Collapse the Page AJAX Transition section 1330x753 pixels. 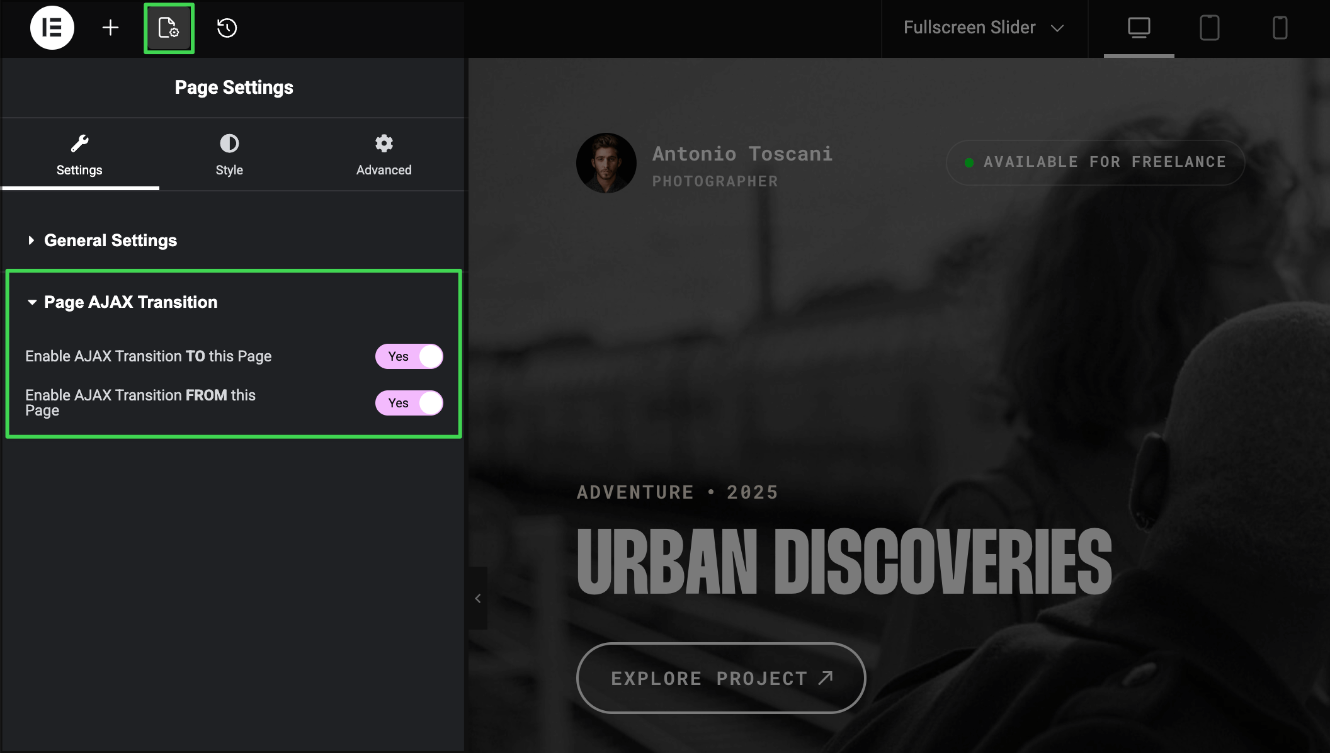[130, 302]
